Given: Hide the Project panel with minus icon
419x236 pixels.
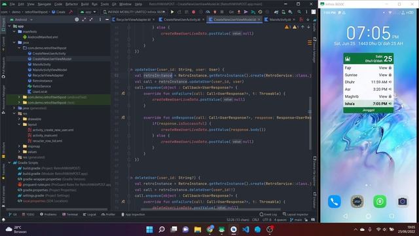Looking at the screenshot, I should (x=107, y=20).
